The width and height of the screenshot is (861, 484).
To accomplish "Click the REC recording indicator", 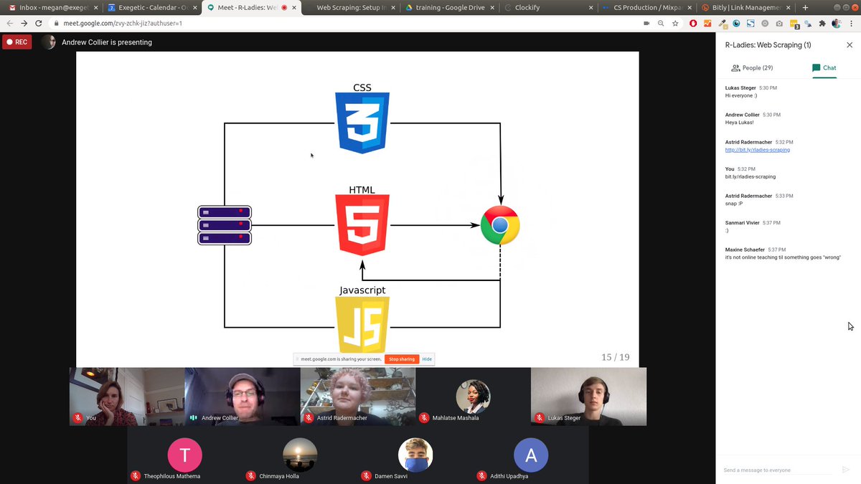I will [17, 42].
